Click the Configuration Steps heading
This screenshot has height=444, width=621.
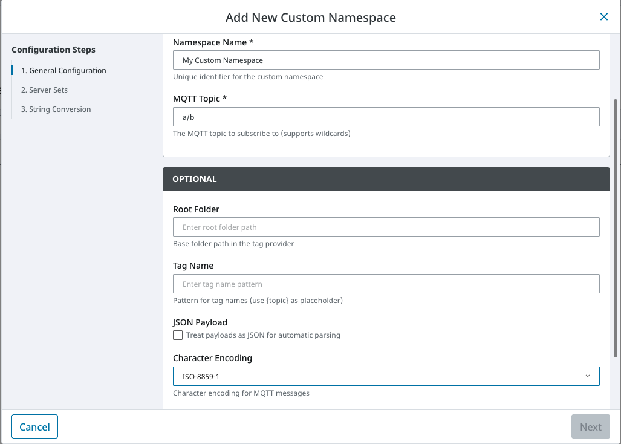point(53,50)
